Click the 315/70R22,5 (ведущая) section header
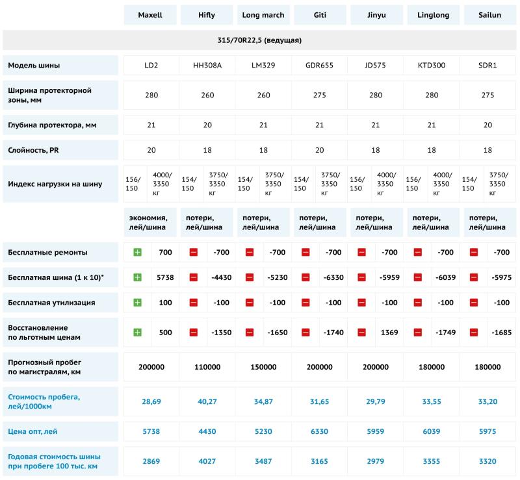 (x=259, y=40)
